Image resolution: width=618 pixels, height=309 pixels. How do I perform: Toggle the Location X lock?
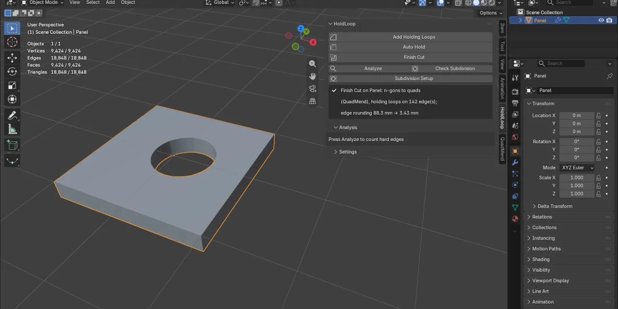click(598, 116)
